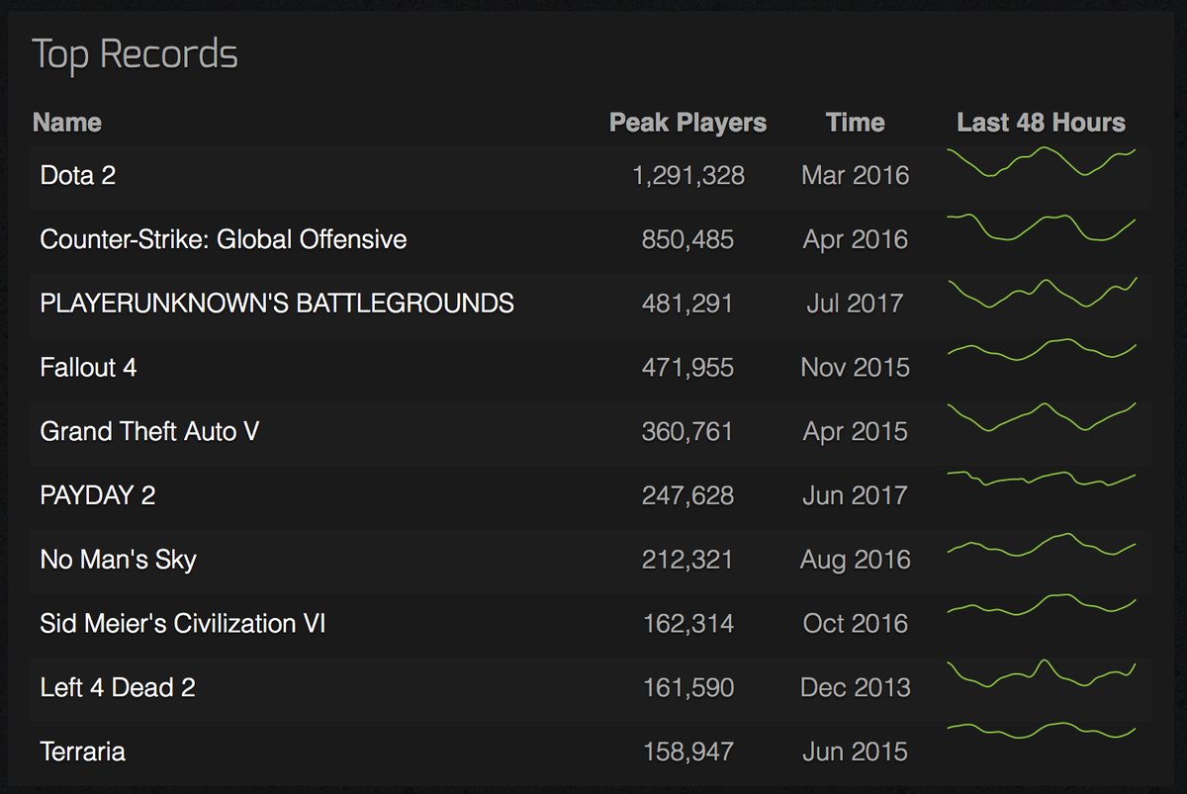Open Grand Theft Auto V page

149,431
